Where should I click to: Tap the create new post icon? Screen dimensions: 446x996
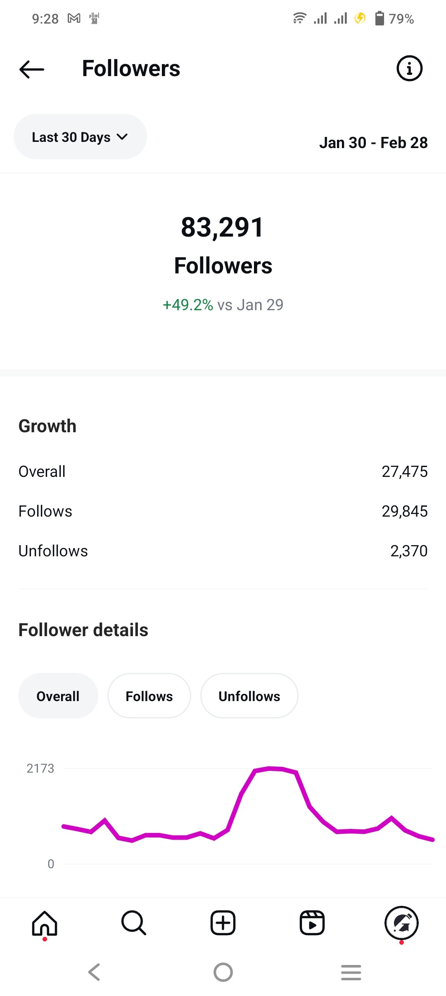pos(223,923)
